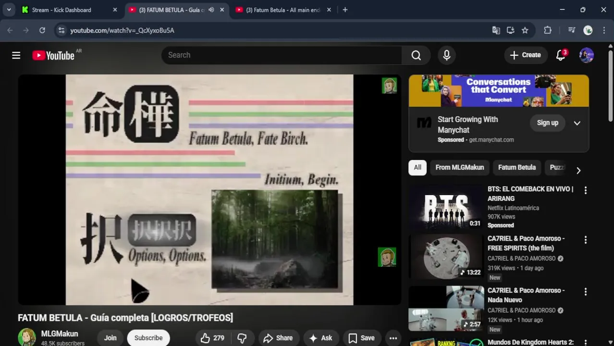This screenshot has height=346, width=614.
Task: Open the notifications bell
Action: point(561,55)
